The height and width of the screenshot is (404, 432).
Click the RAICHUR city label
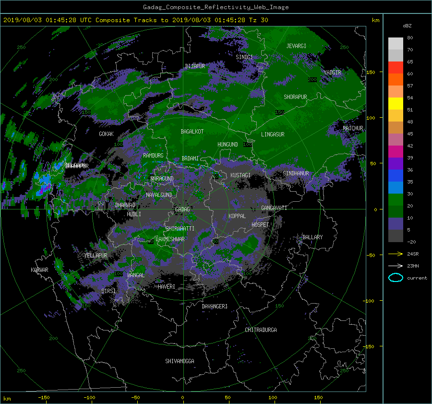click(353, 128)
